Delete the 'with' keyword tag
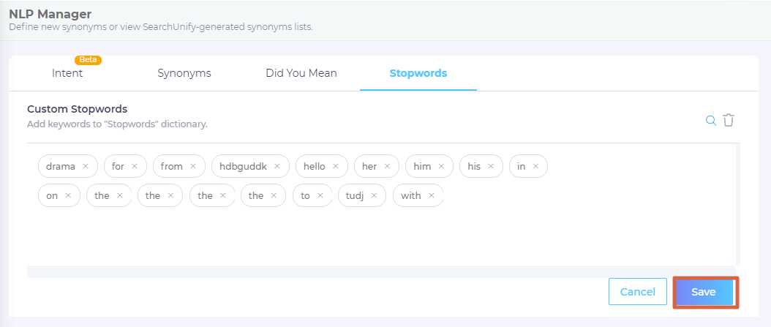The width and height of the screenshot is (771, 327). click(x=432, y=196)
